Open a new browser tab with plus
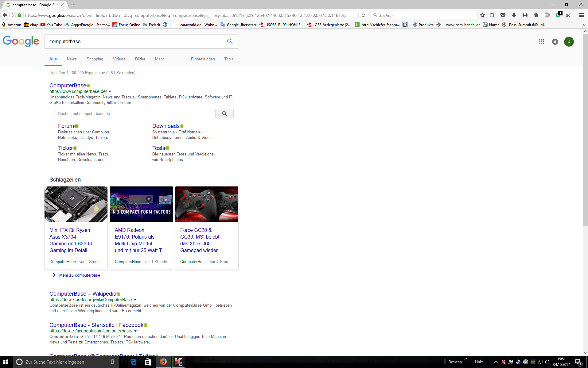The image size is (588, 368). pos(73,5)
